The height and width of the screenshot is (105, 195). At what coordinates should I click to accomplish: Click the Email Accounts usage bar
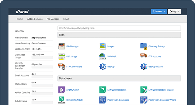(42, 77)
